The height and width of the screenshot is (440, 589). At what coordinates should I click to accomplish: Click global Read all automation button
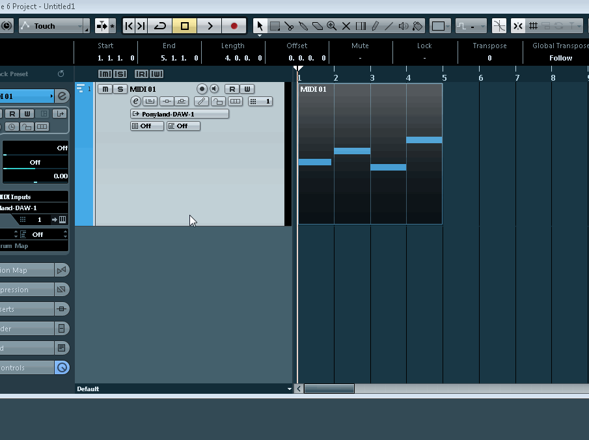click(142, 74)
